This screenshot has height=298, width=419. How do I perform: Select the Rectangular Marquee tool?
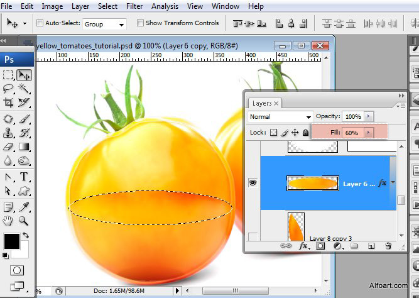point(9,75)
